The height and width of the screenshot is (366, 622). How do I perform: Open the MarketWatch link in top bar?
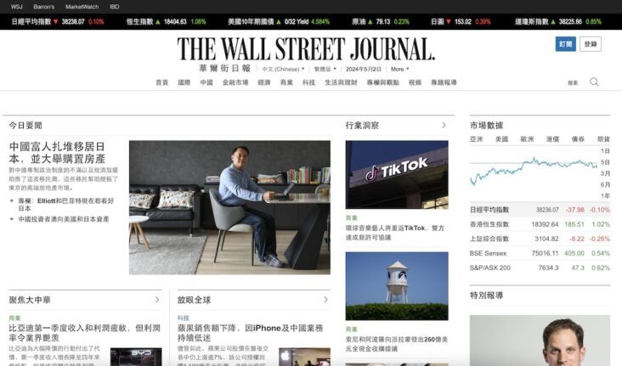(x=82, y=7)
